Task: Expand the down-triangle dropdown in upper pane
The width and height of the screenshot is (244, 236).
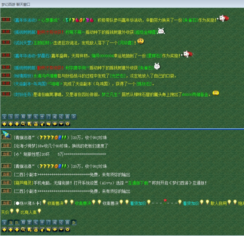Action: tap(61, 124)
